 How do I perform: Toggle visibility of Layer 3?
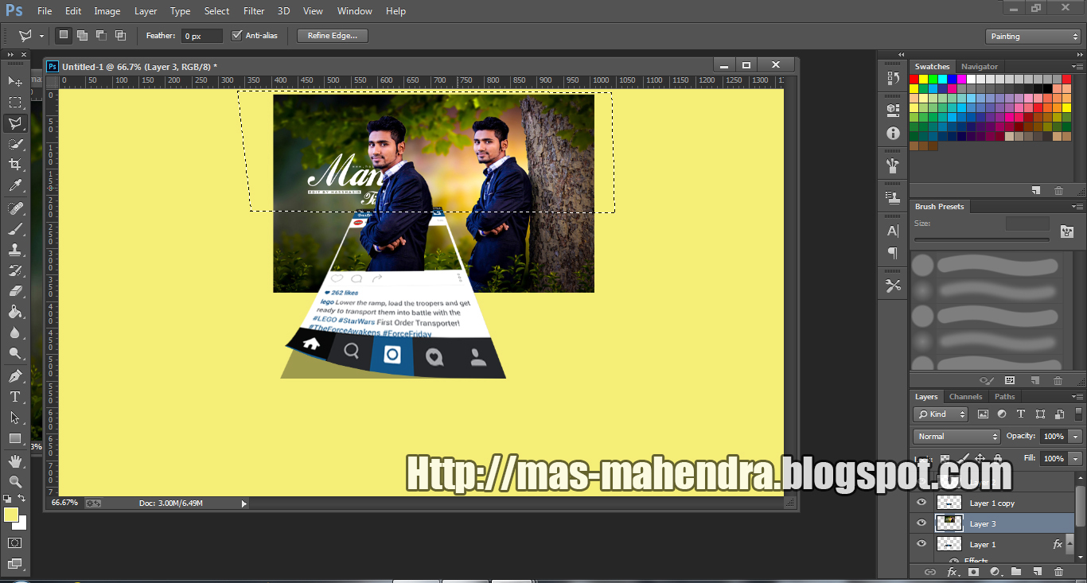point(921,523)
